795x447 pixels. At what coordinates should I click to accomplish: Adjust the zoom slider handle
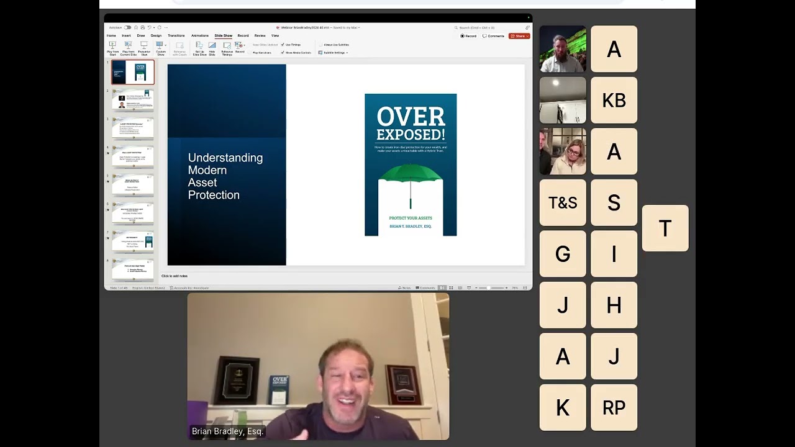pos(489,288)
